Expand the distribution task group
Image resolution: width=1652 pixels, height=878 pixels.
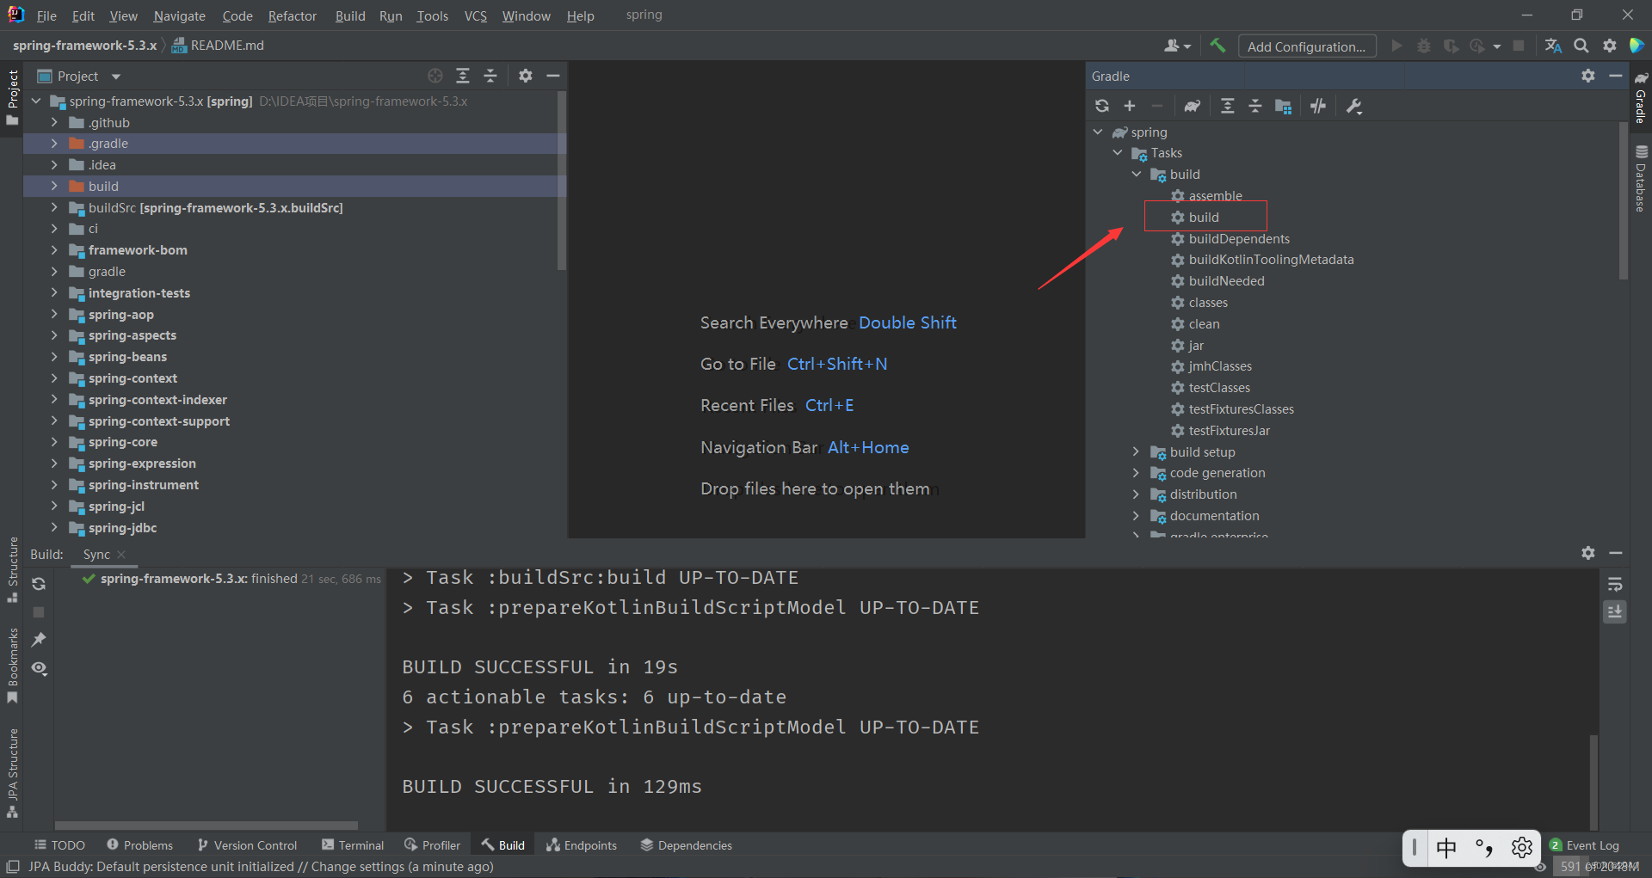point(1137,494)
